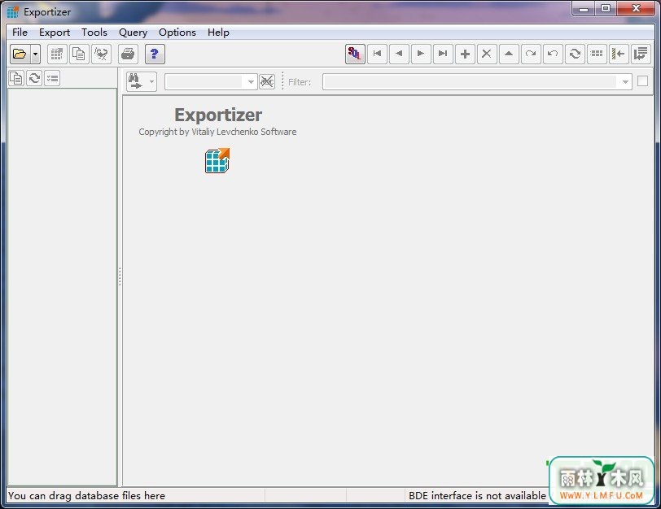The height and width of the screenshot is (509, 661).
Task: Click the export table grid icon
Action: 57,54
